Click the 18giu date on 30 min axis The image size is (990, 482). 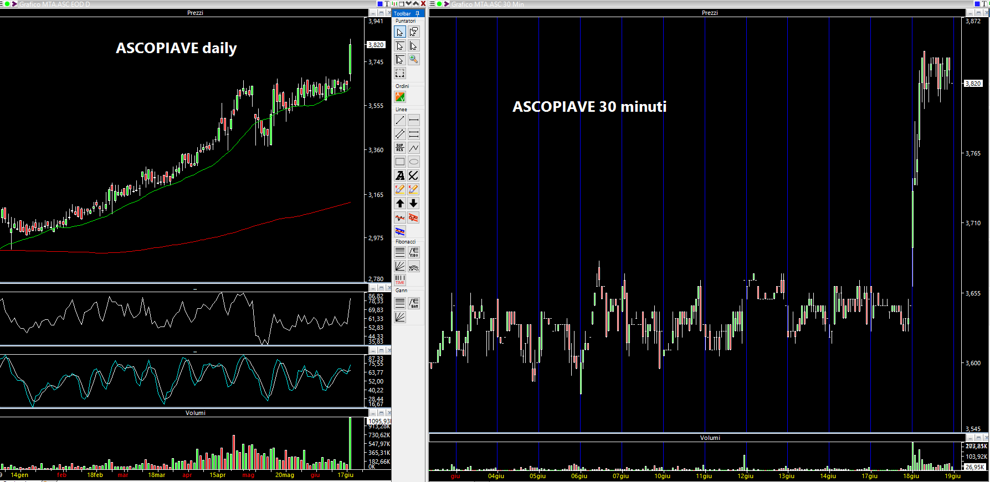[911, 476]
